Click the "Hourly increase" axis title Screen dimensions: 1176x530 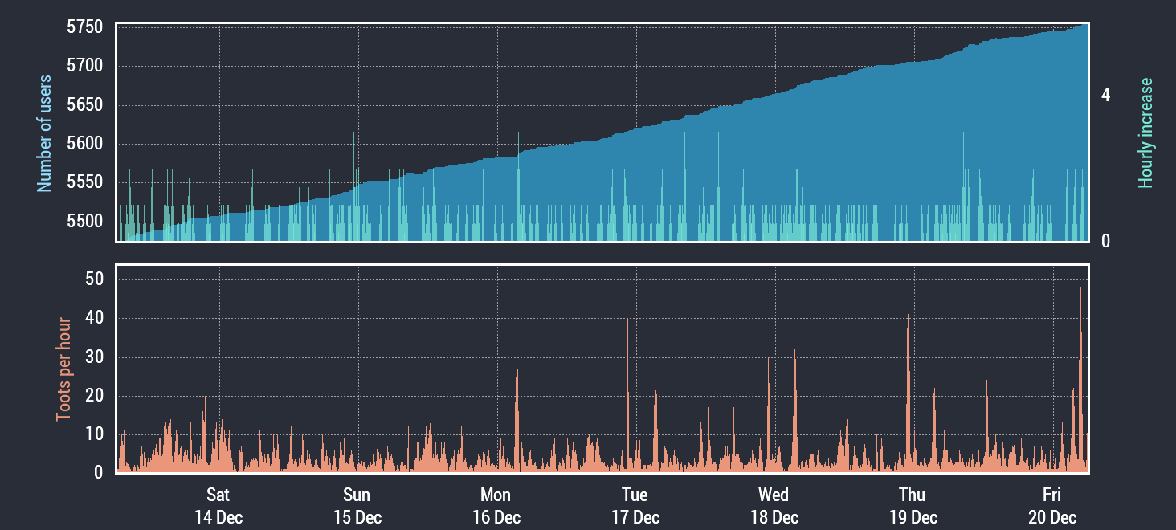pos(1145,133)
